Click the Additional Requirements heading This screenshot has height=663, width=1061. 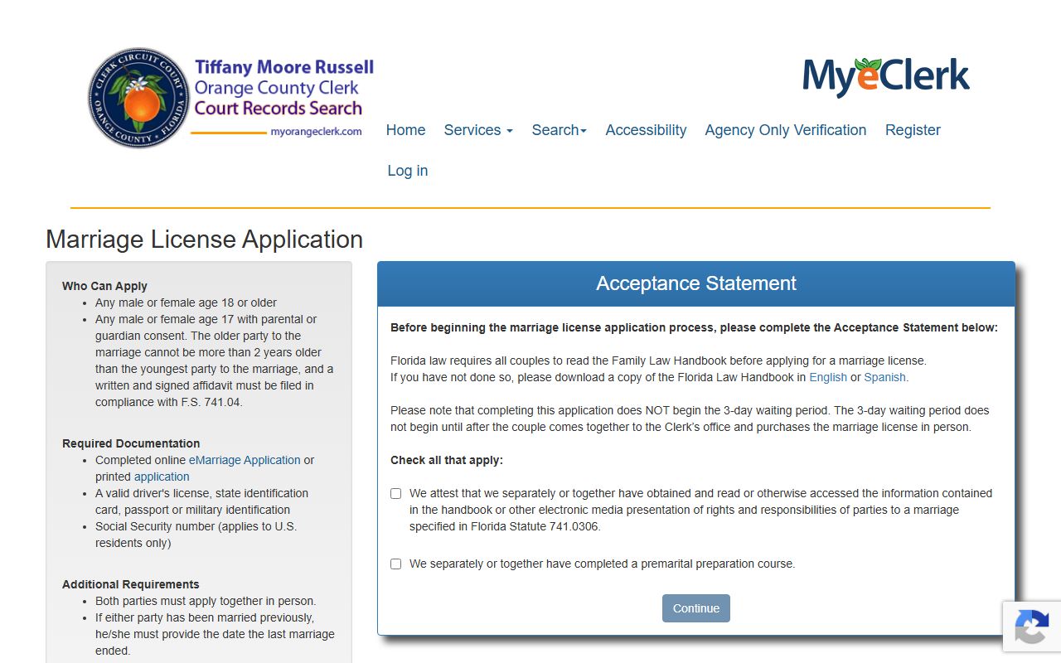131,584
